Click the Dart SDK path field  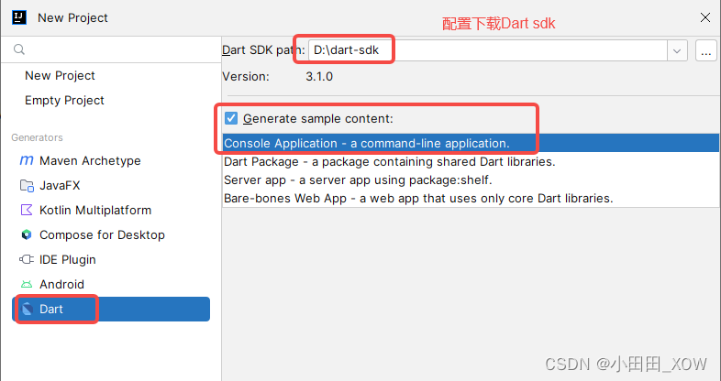(x=487, y=50)
